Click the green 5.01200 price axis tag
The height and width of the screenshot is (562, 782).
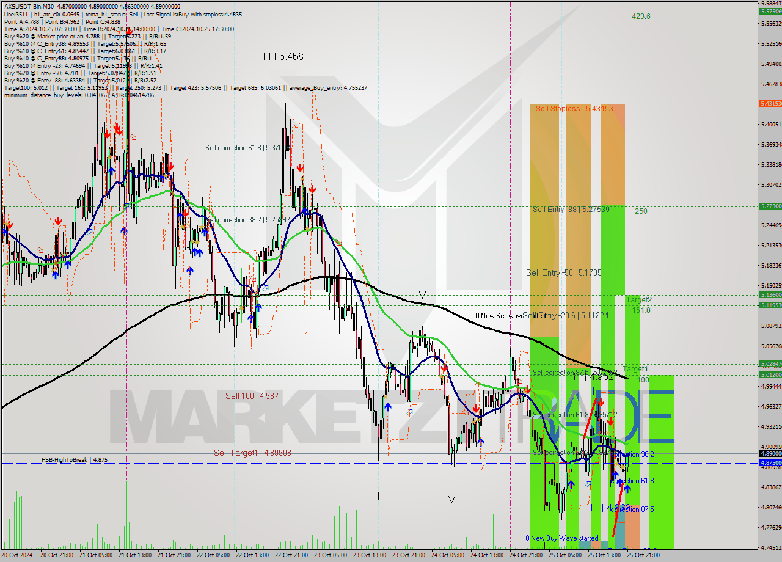[x=769, y=374]
